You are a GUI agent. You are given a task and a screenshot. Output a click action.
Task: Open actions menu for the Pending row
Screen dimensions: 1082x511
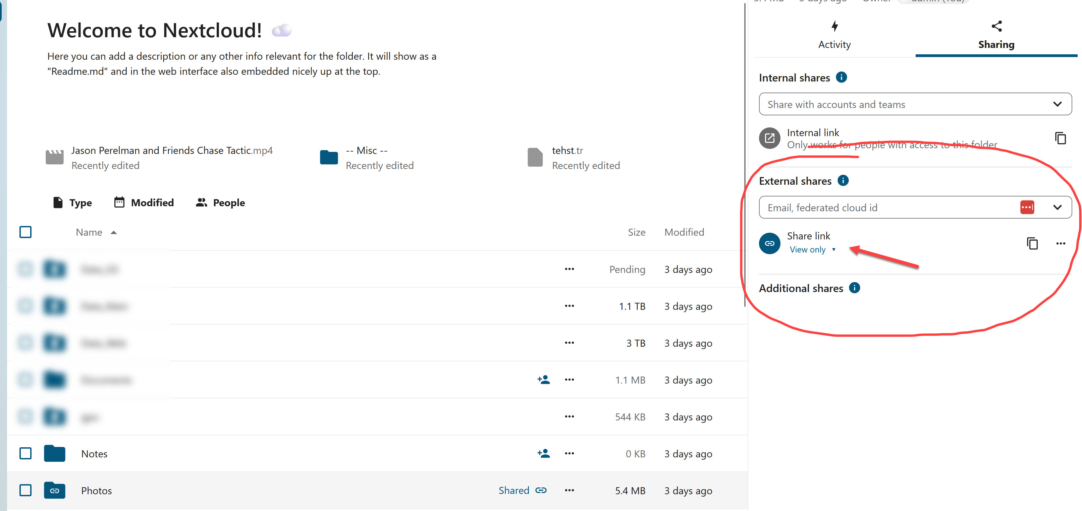[x=569, y=269]
